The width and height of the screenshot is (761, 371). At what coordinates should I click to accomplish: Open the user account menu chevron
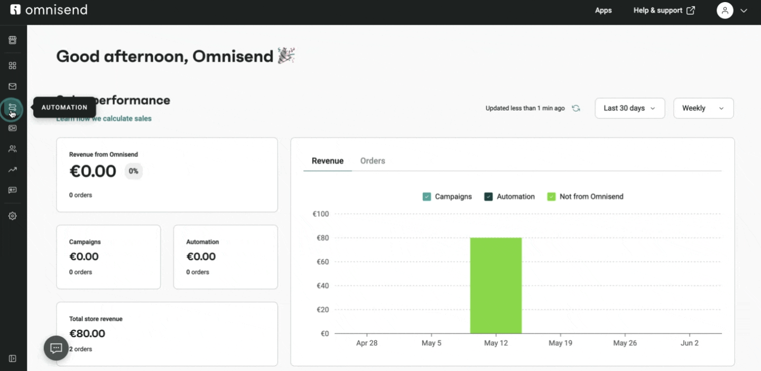[x=744, y=11]
